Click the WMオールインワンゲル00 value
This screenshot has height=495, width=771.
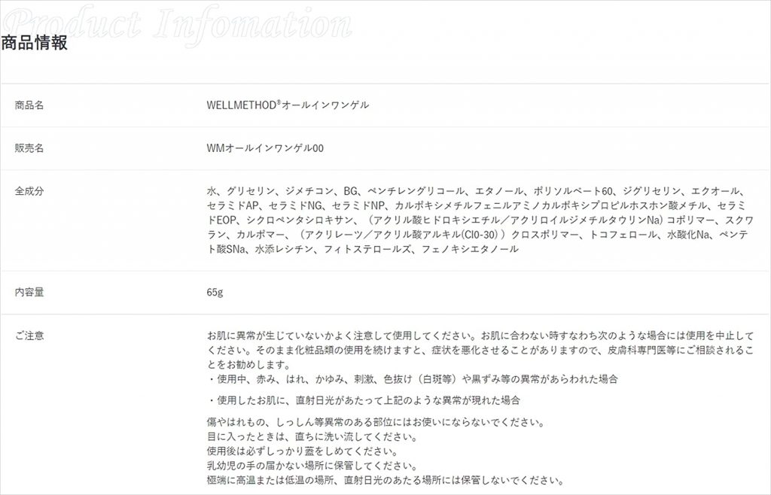(265, 148)
